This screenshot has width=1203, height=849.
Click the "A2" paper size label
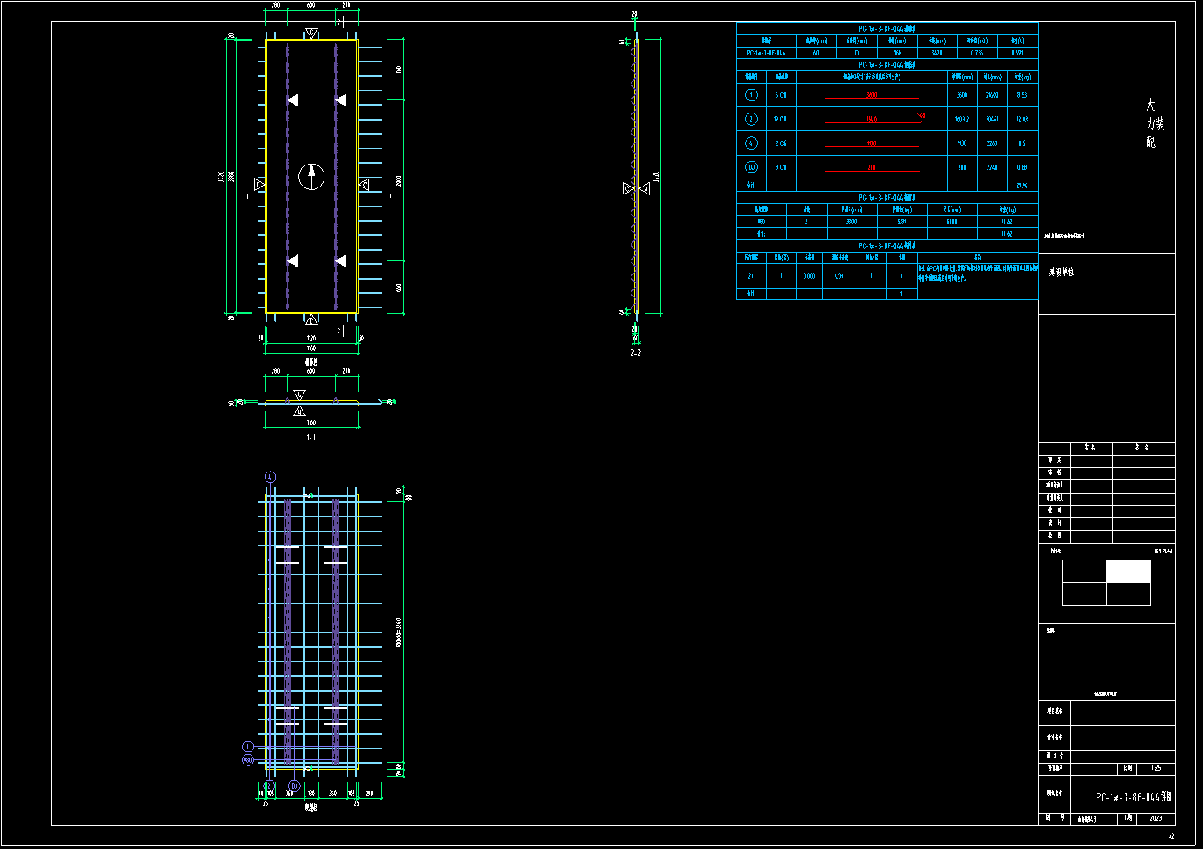pyautogui.click(x=1170, y=837)
